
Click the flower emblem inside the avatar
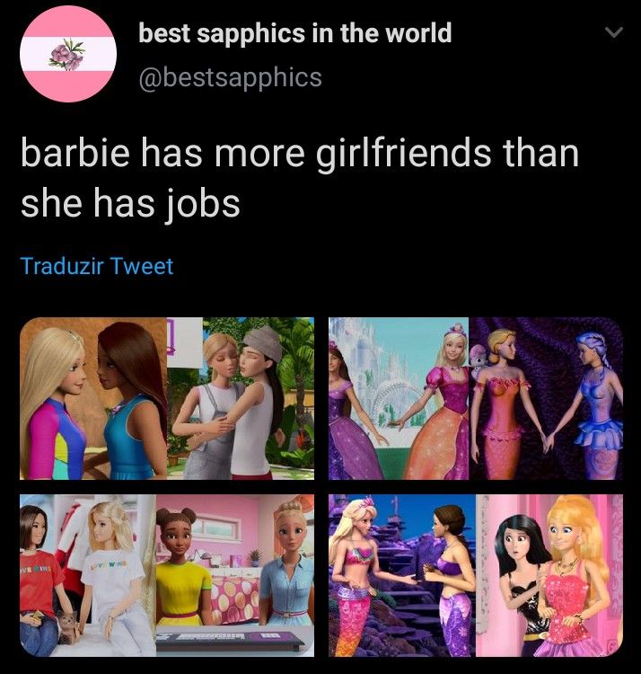(66, 54)
